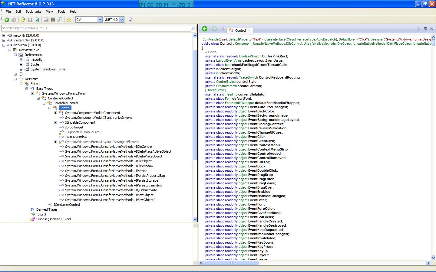Viewport: 436px width, 272px height.
Task: Click the AB text toolbar icon
Action: 46,20
